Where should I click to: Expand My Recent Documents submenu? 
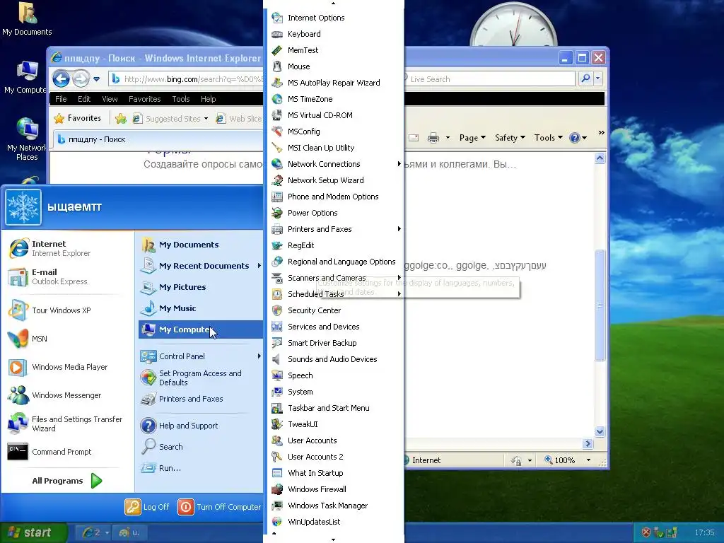coord(200,266)
